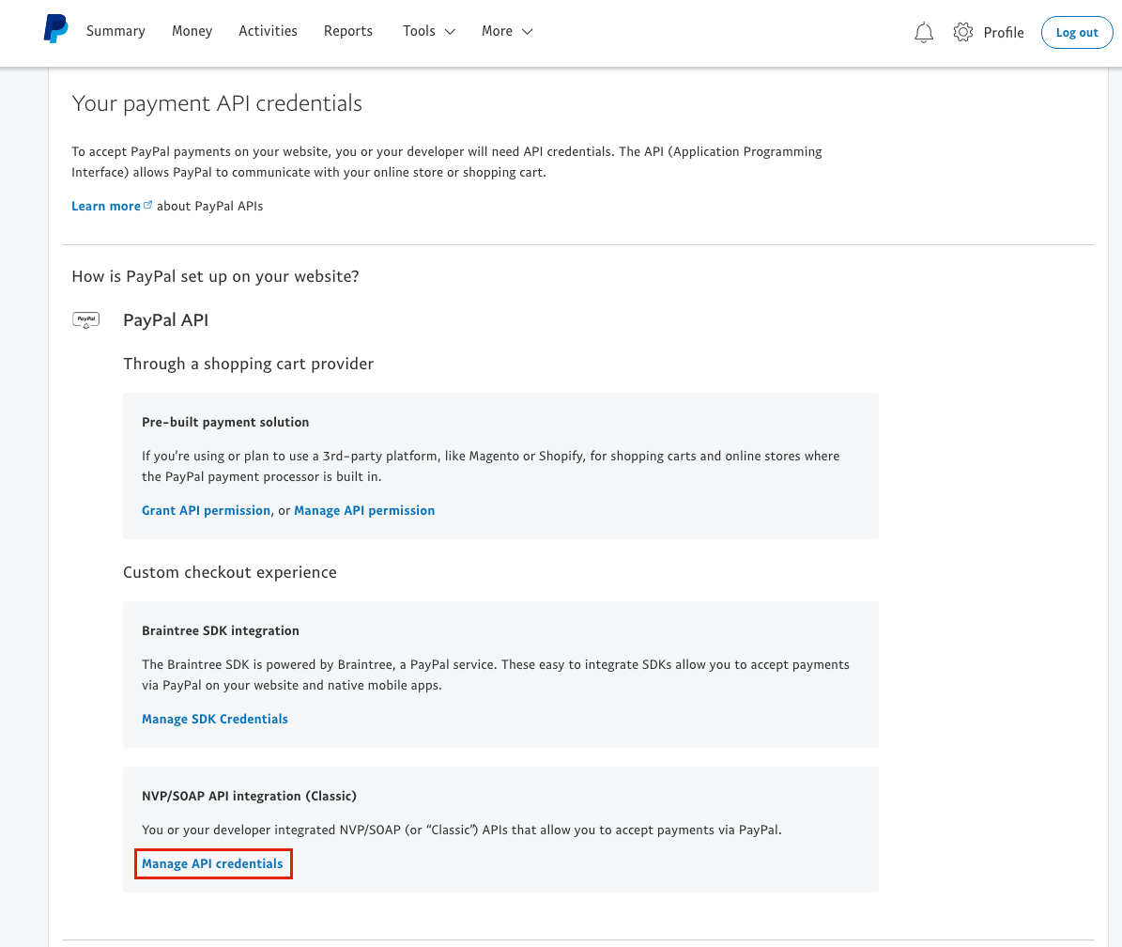The height and width of the screenshot is (947, 1122).
Task: Click the 'PayPal API' section title
Action: tap(166, 320)
